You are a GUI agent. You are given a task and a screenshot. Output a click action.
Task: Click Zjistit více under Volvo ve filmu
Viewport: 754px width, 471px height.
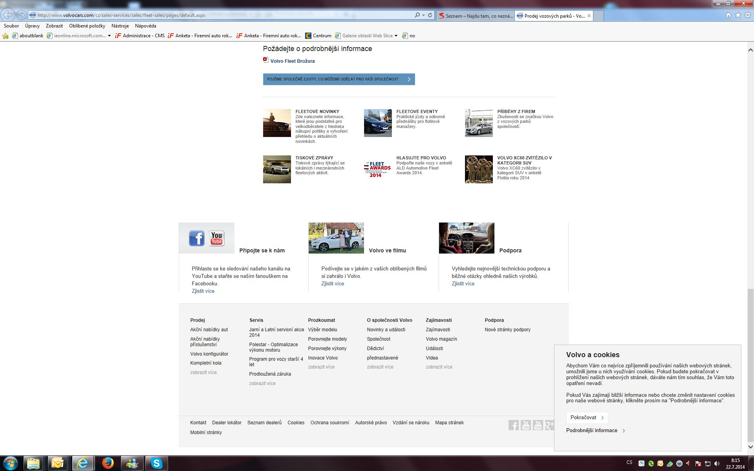pos(333,284)
